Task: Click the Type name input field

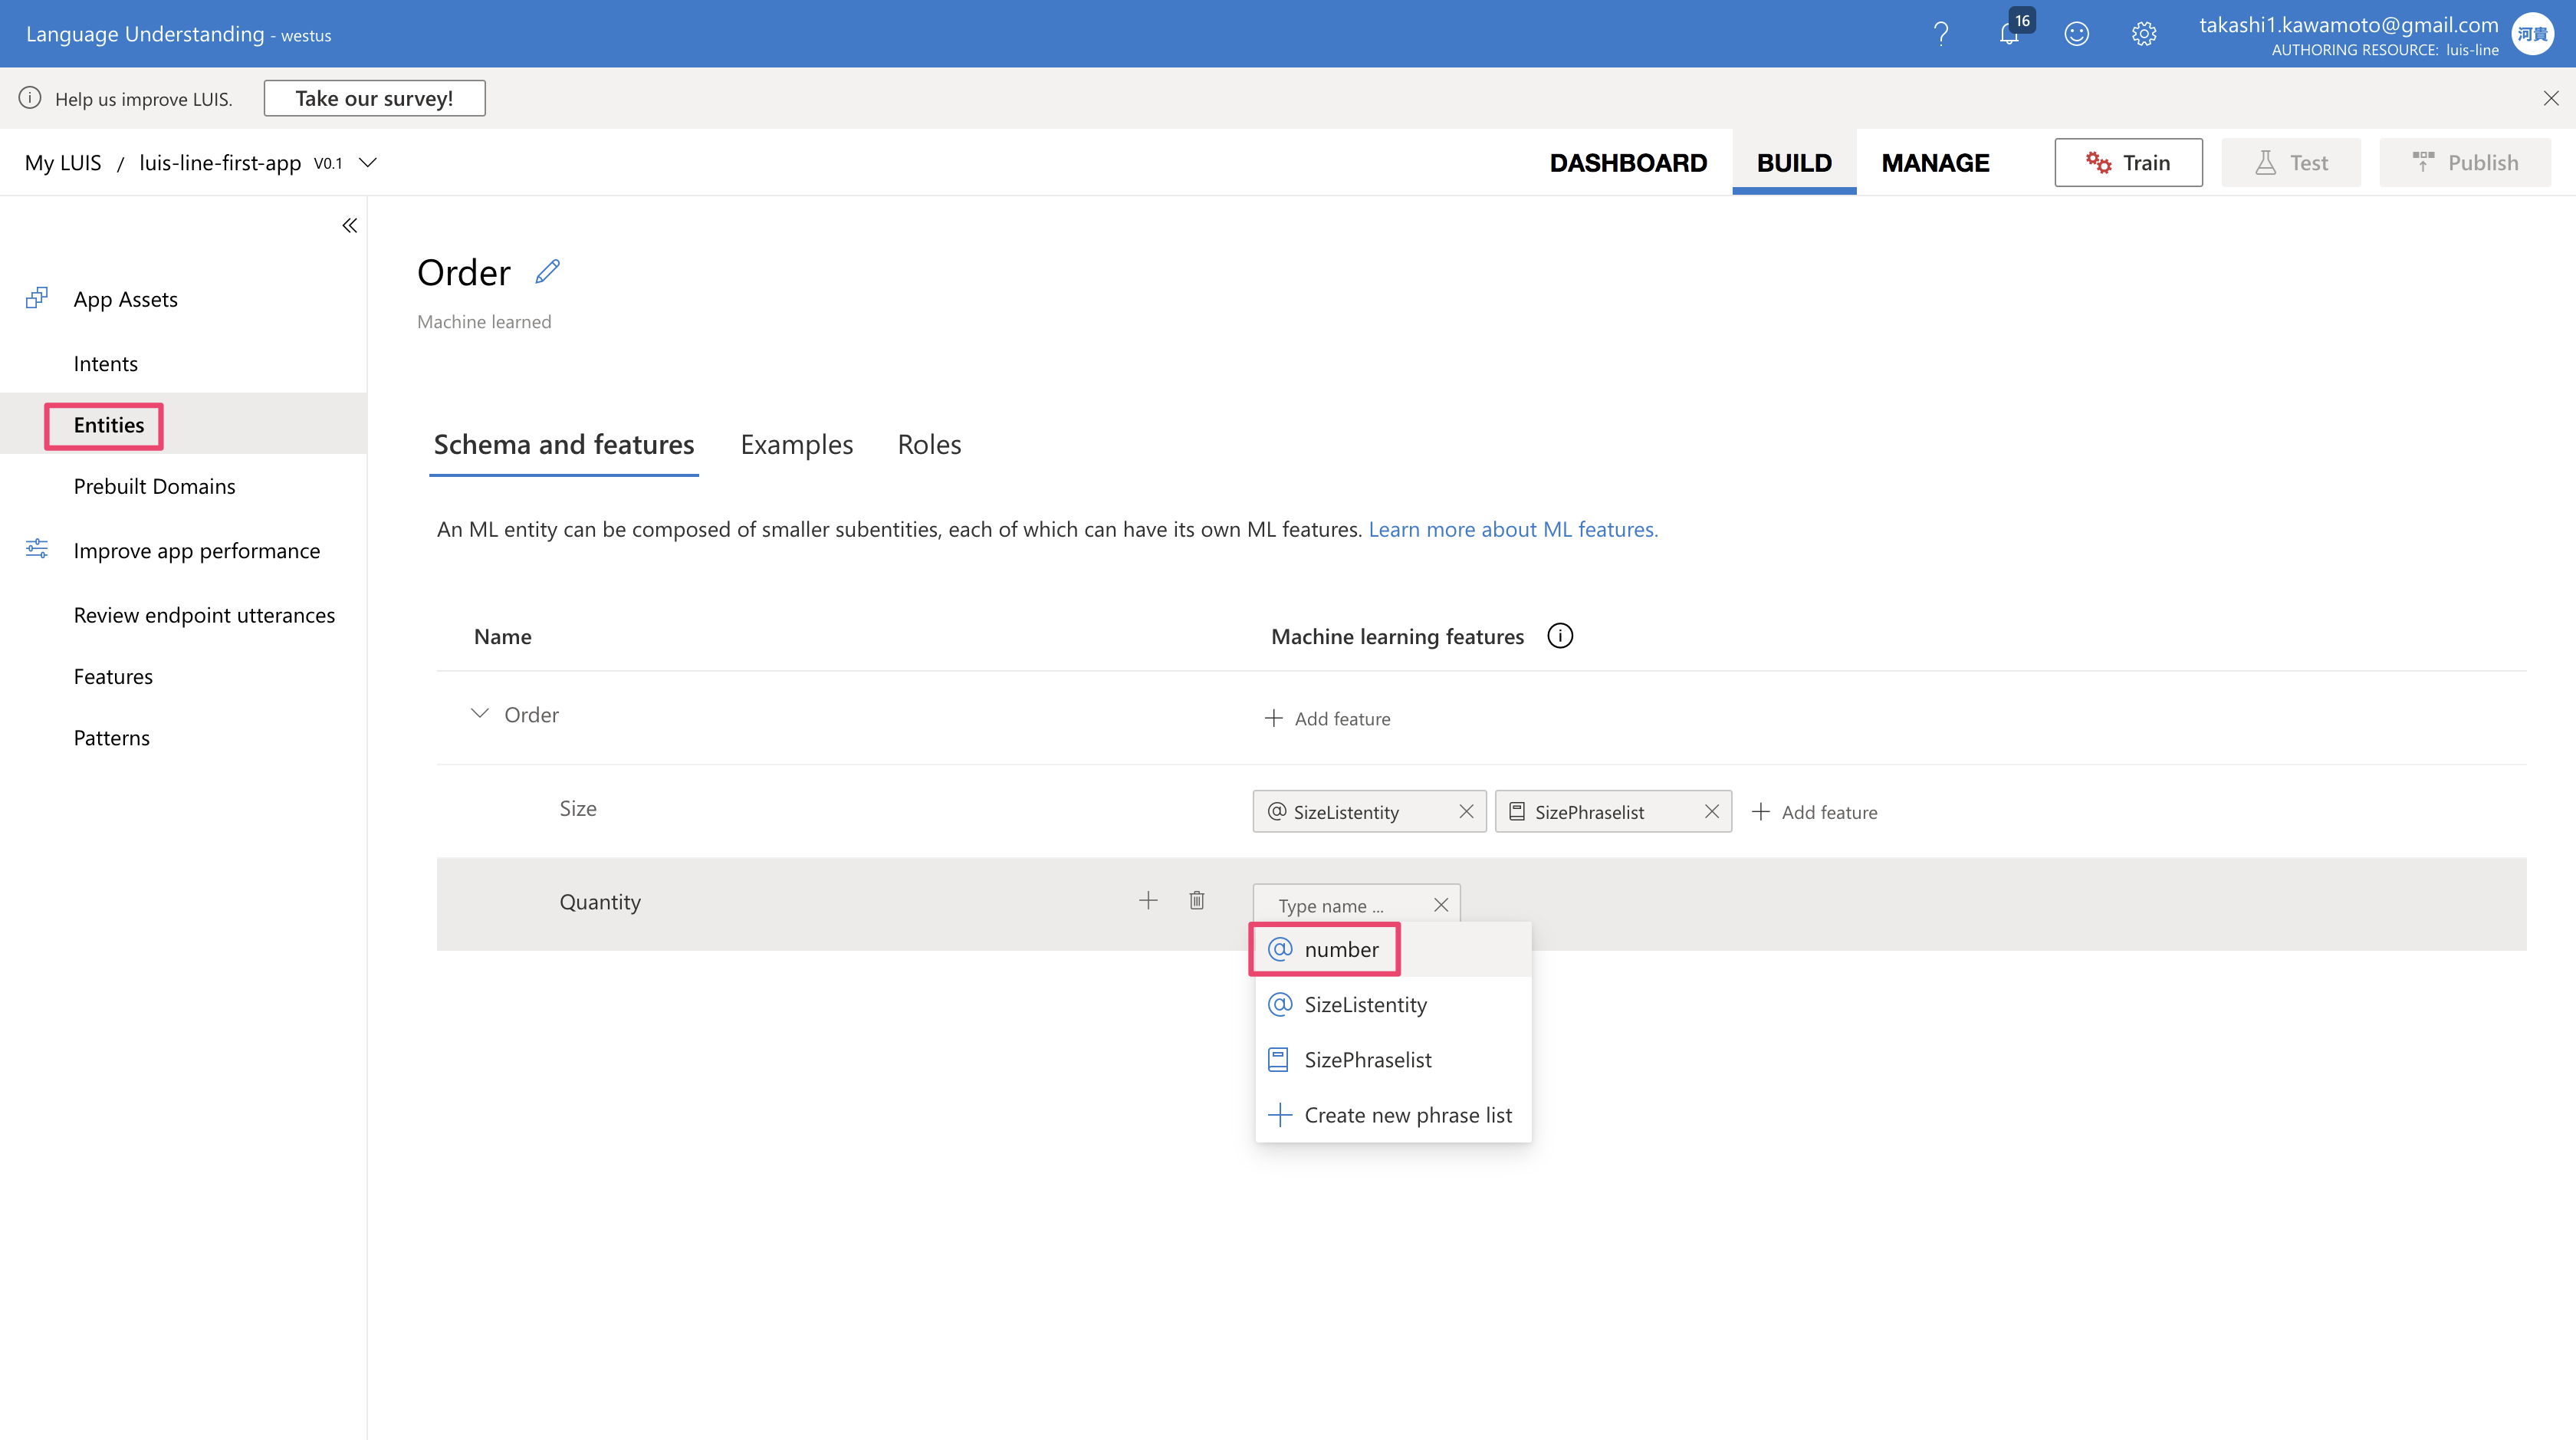Action: 1340,905
